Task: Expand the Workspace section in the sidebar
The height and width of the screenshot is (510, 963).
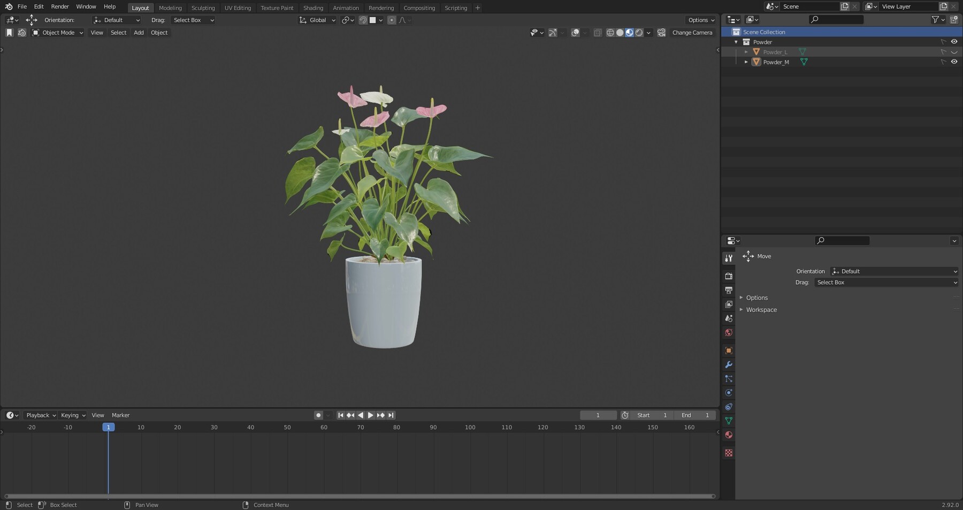Action: pyautogui.click(x=761, y=309)
